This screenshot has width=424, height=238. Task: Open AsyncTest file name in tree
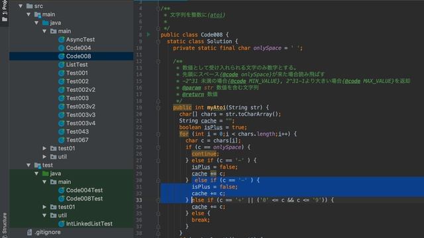coord(80,40)
